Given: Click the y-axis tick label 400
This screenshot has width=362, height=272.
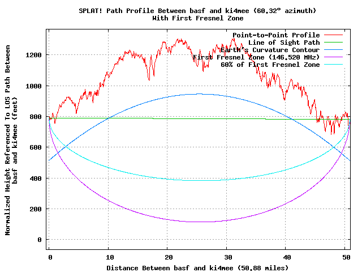Looking at the screenshot, I should coord(36,178).
